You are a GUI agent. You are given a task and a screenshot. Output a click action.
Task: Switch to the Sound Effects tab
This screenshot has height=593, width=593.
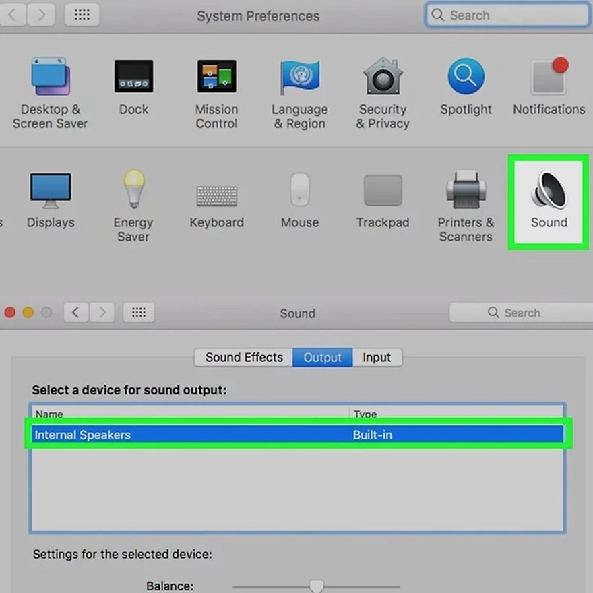[243, 357]
